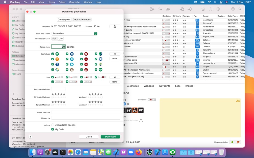Switch to the Waypoints tab
This screenshot has height=158, width=254.
(x=165, y=86)
